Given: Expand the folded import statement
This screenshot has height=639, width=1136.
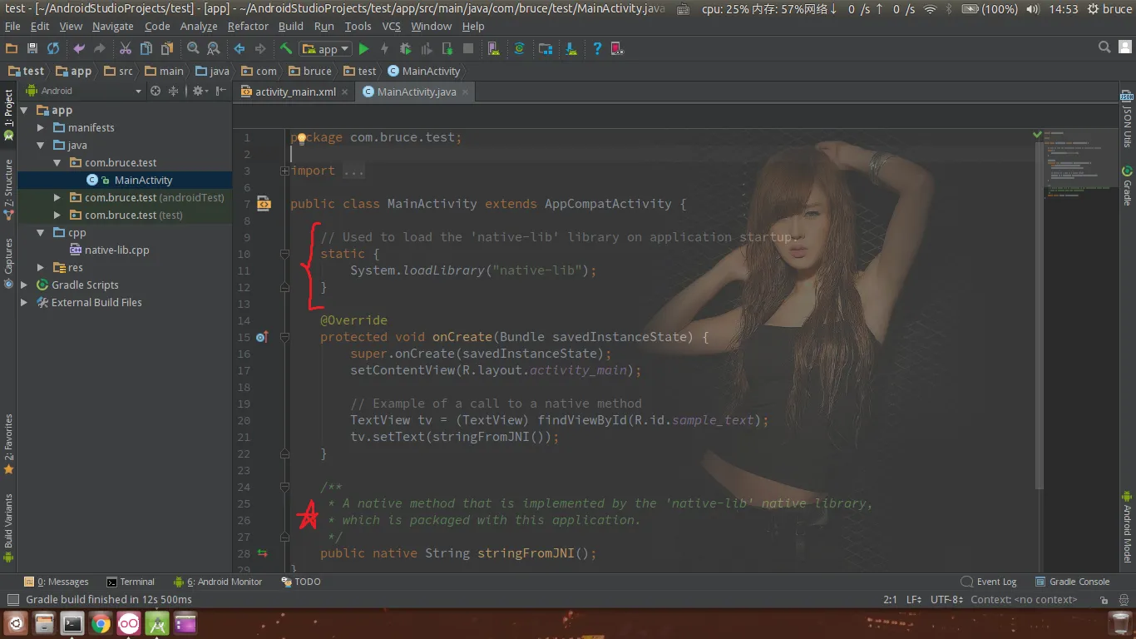Looking at the screenshot, I should (284, 171).
